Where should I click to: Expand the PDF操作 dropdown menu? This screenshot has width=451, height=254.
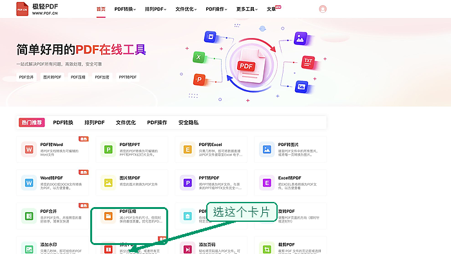[x=216, y=9]
